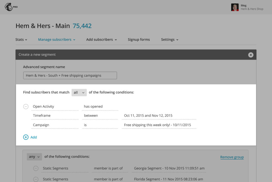
Task: Remove the Florida Segment condition
Action: [36, 179]
